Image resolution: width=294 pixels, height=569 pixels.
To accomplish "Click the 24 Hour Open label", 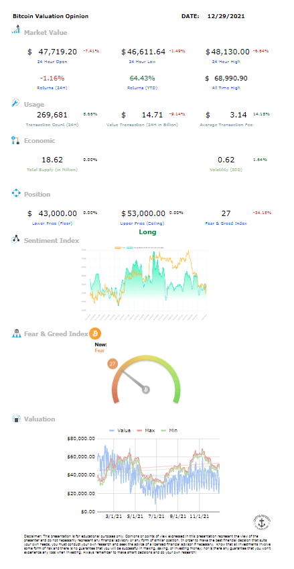I will (x=52, y=62).
